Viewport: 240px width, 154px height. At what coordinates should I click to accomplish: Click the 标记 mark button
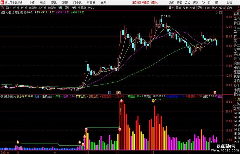tap(214, 8)
